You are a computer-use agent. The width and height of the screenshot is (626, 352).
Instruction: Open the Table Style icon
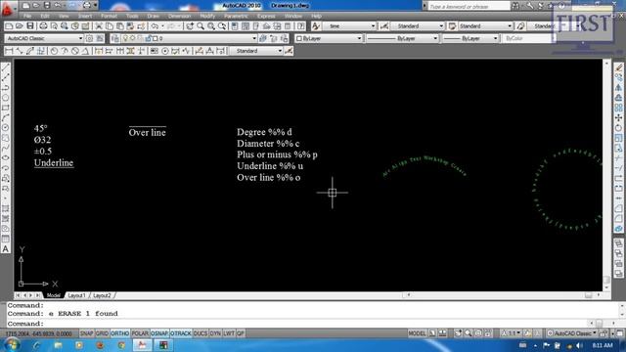click(452, 26)
